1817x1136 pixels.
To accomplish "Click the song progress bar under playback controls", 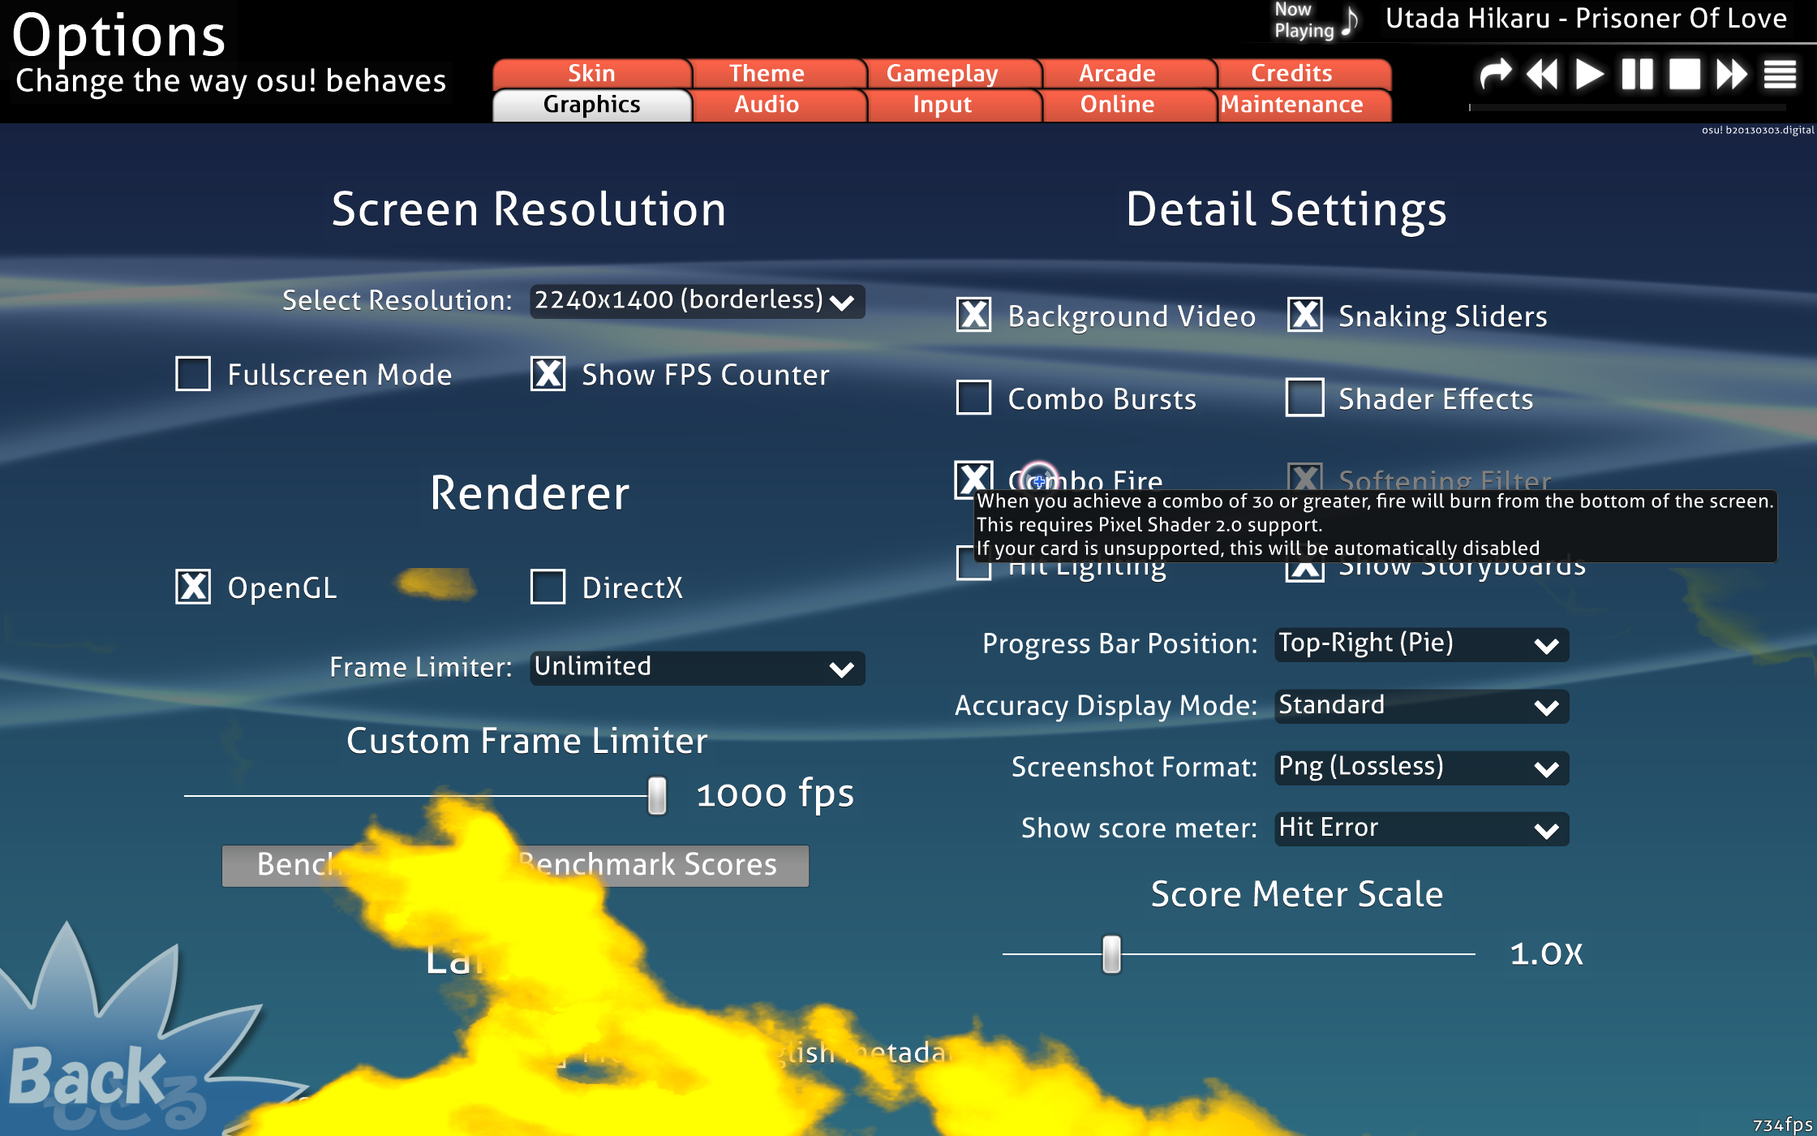I will pyautogui.click(x=1626, y=107).
